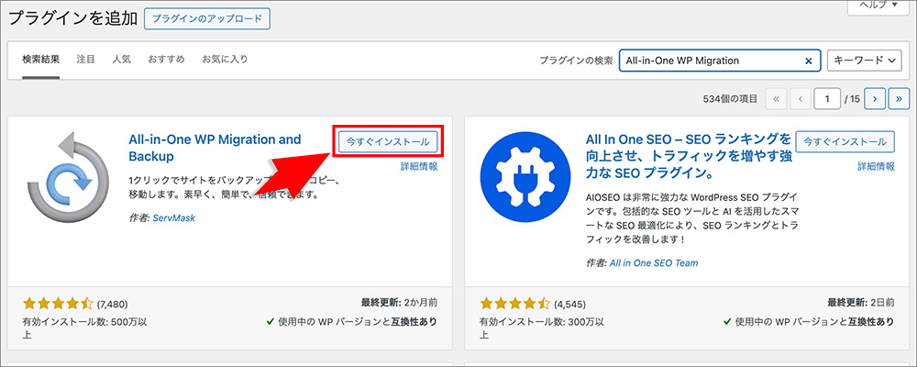The height and width of the screenshot is (367, 917).
Task: Open the キーワード search type dropdown
Action: (865, 61)
